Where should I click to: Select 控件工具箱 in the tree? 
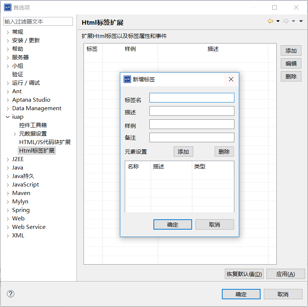[x=33, y=125]
